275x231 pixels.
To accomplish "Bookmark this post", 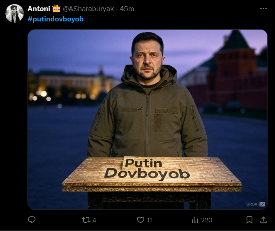I will tap(250, 220).
